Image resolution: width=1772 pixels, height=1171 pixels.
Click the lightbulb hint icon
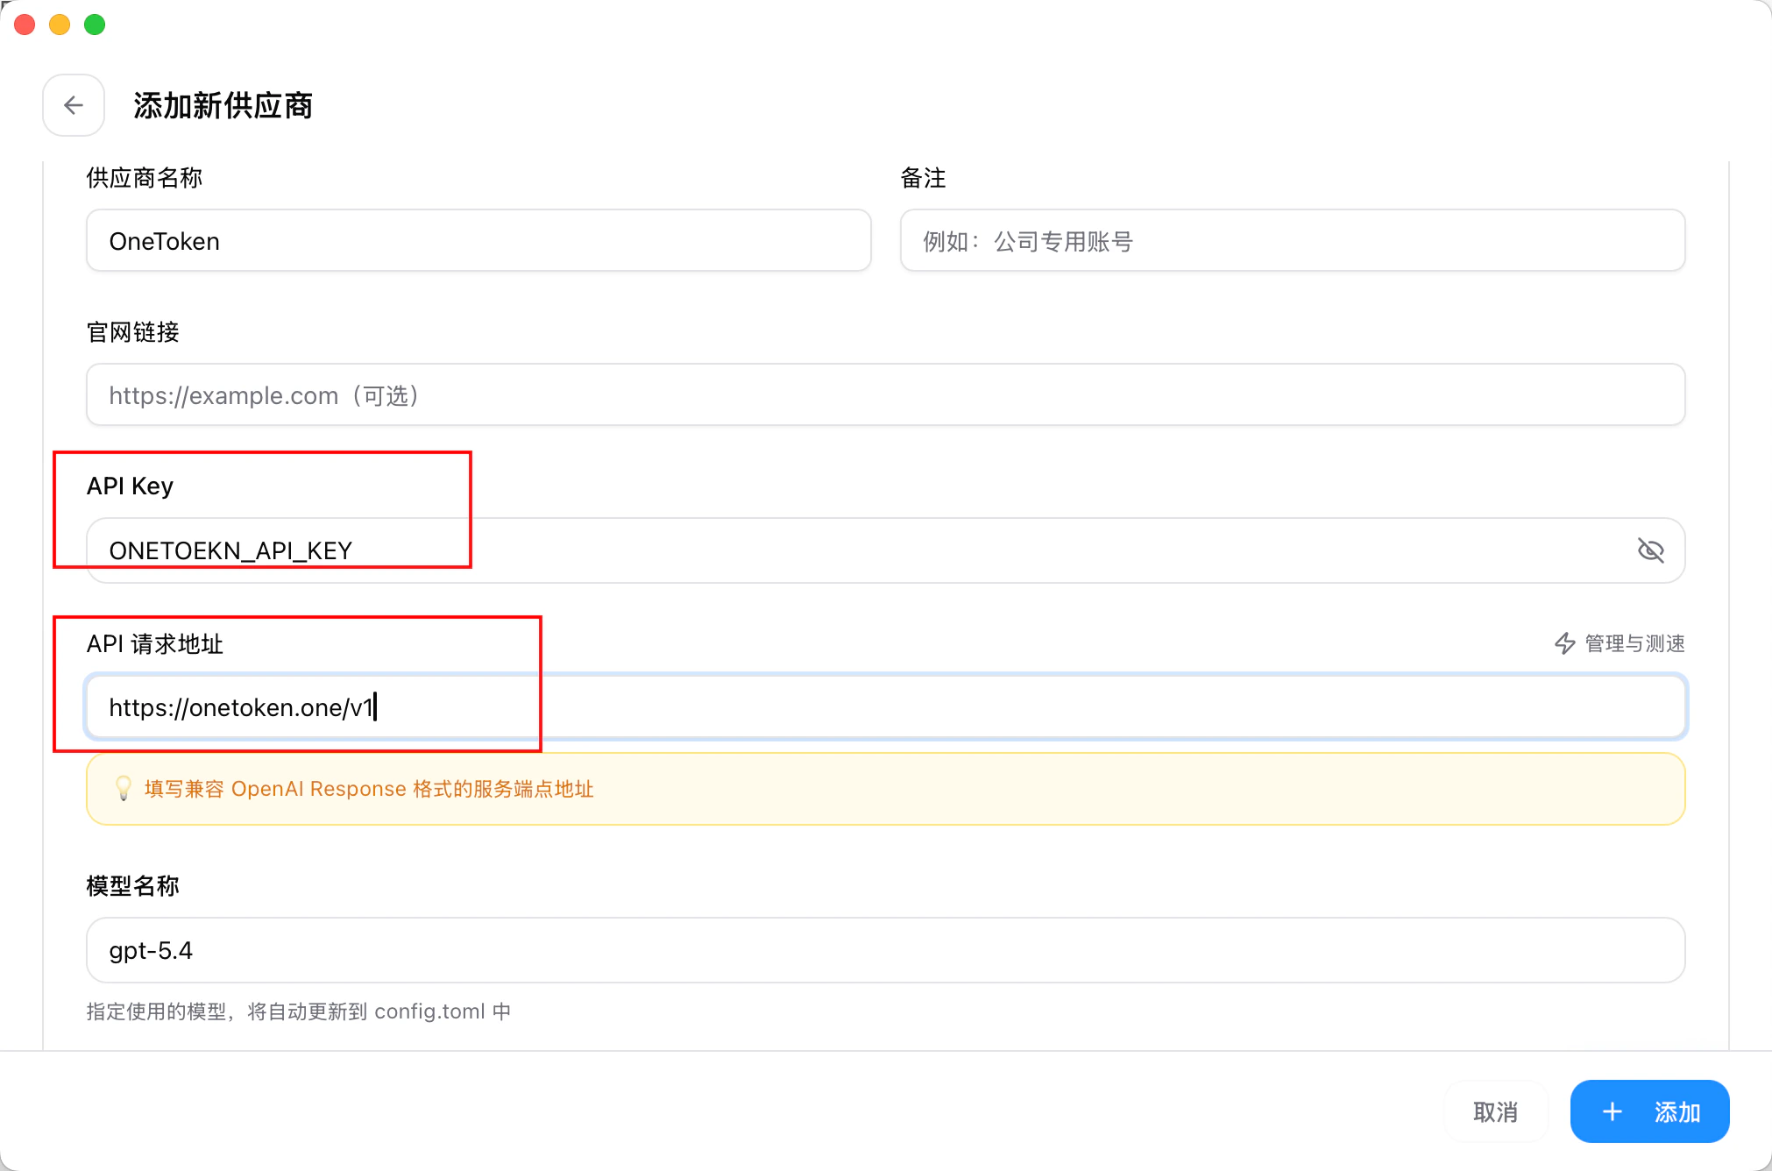point(124,788)
